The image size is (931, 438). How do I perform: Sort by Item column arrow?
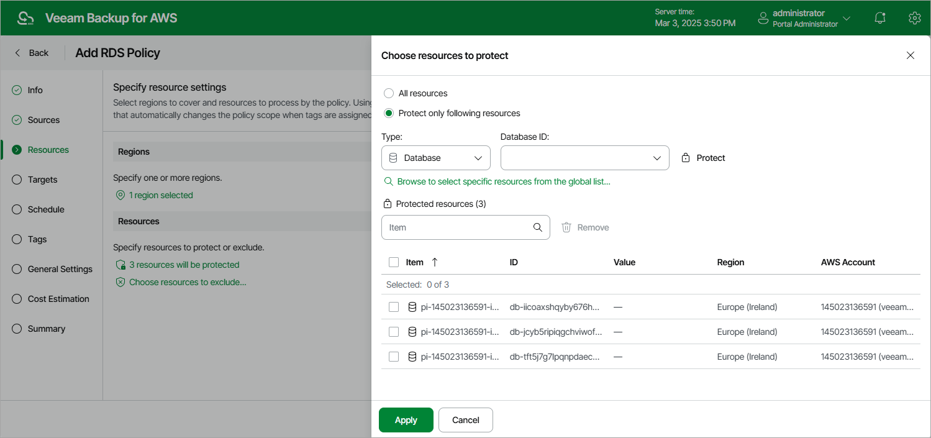[x=435, y=262]
